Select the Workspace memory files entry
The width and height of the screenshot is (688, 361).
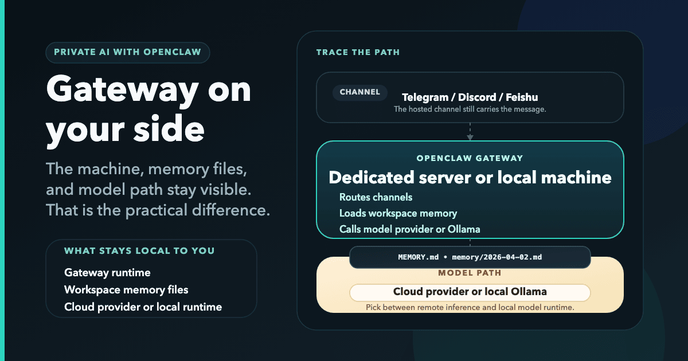coord(126,290)
